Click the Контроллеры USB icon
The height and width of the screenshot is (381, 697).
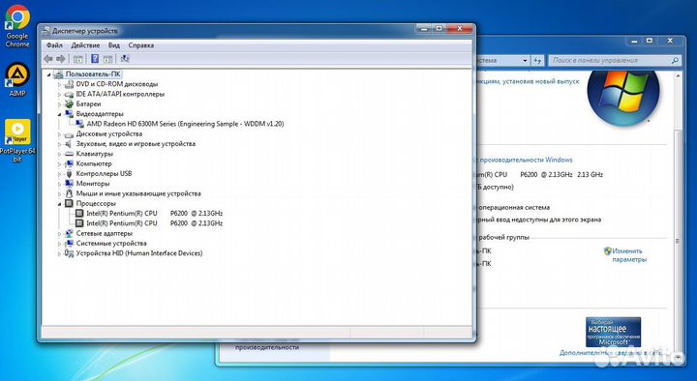(x=69, y=174)
